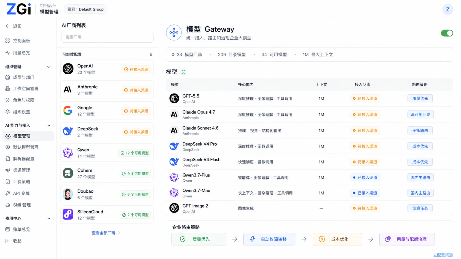The height and width of the screenshot is (259, 461).
Task: Click 平衡路由 tag for Claude Sonnet 4.6
Action: tap(420, 130)
